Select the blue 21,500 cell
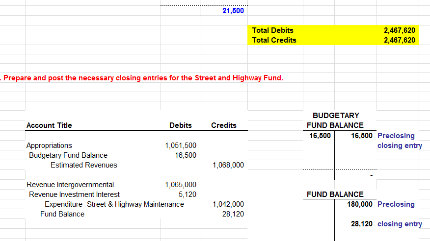Viewport: 430px width, 241px height. click(233, 11)
